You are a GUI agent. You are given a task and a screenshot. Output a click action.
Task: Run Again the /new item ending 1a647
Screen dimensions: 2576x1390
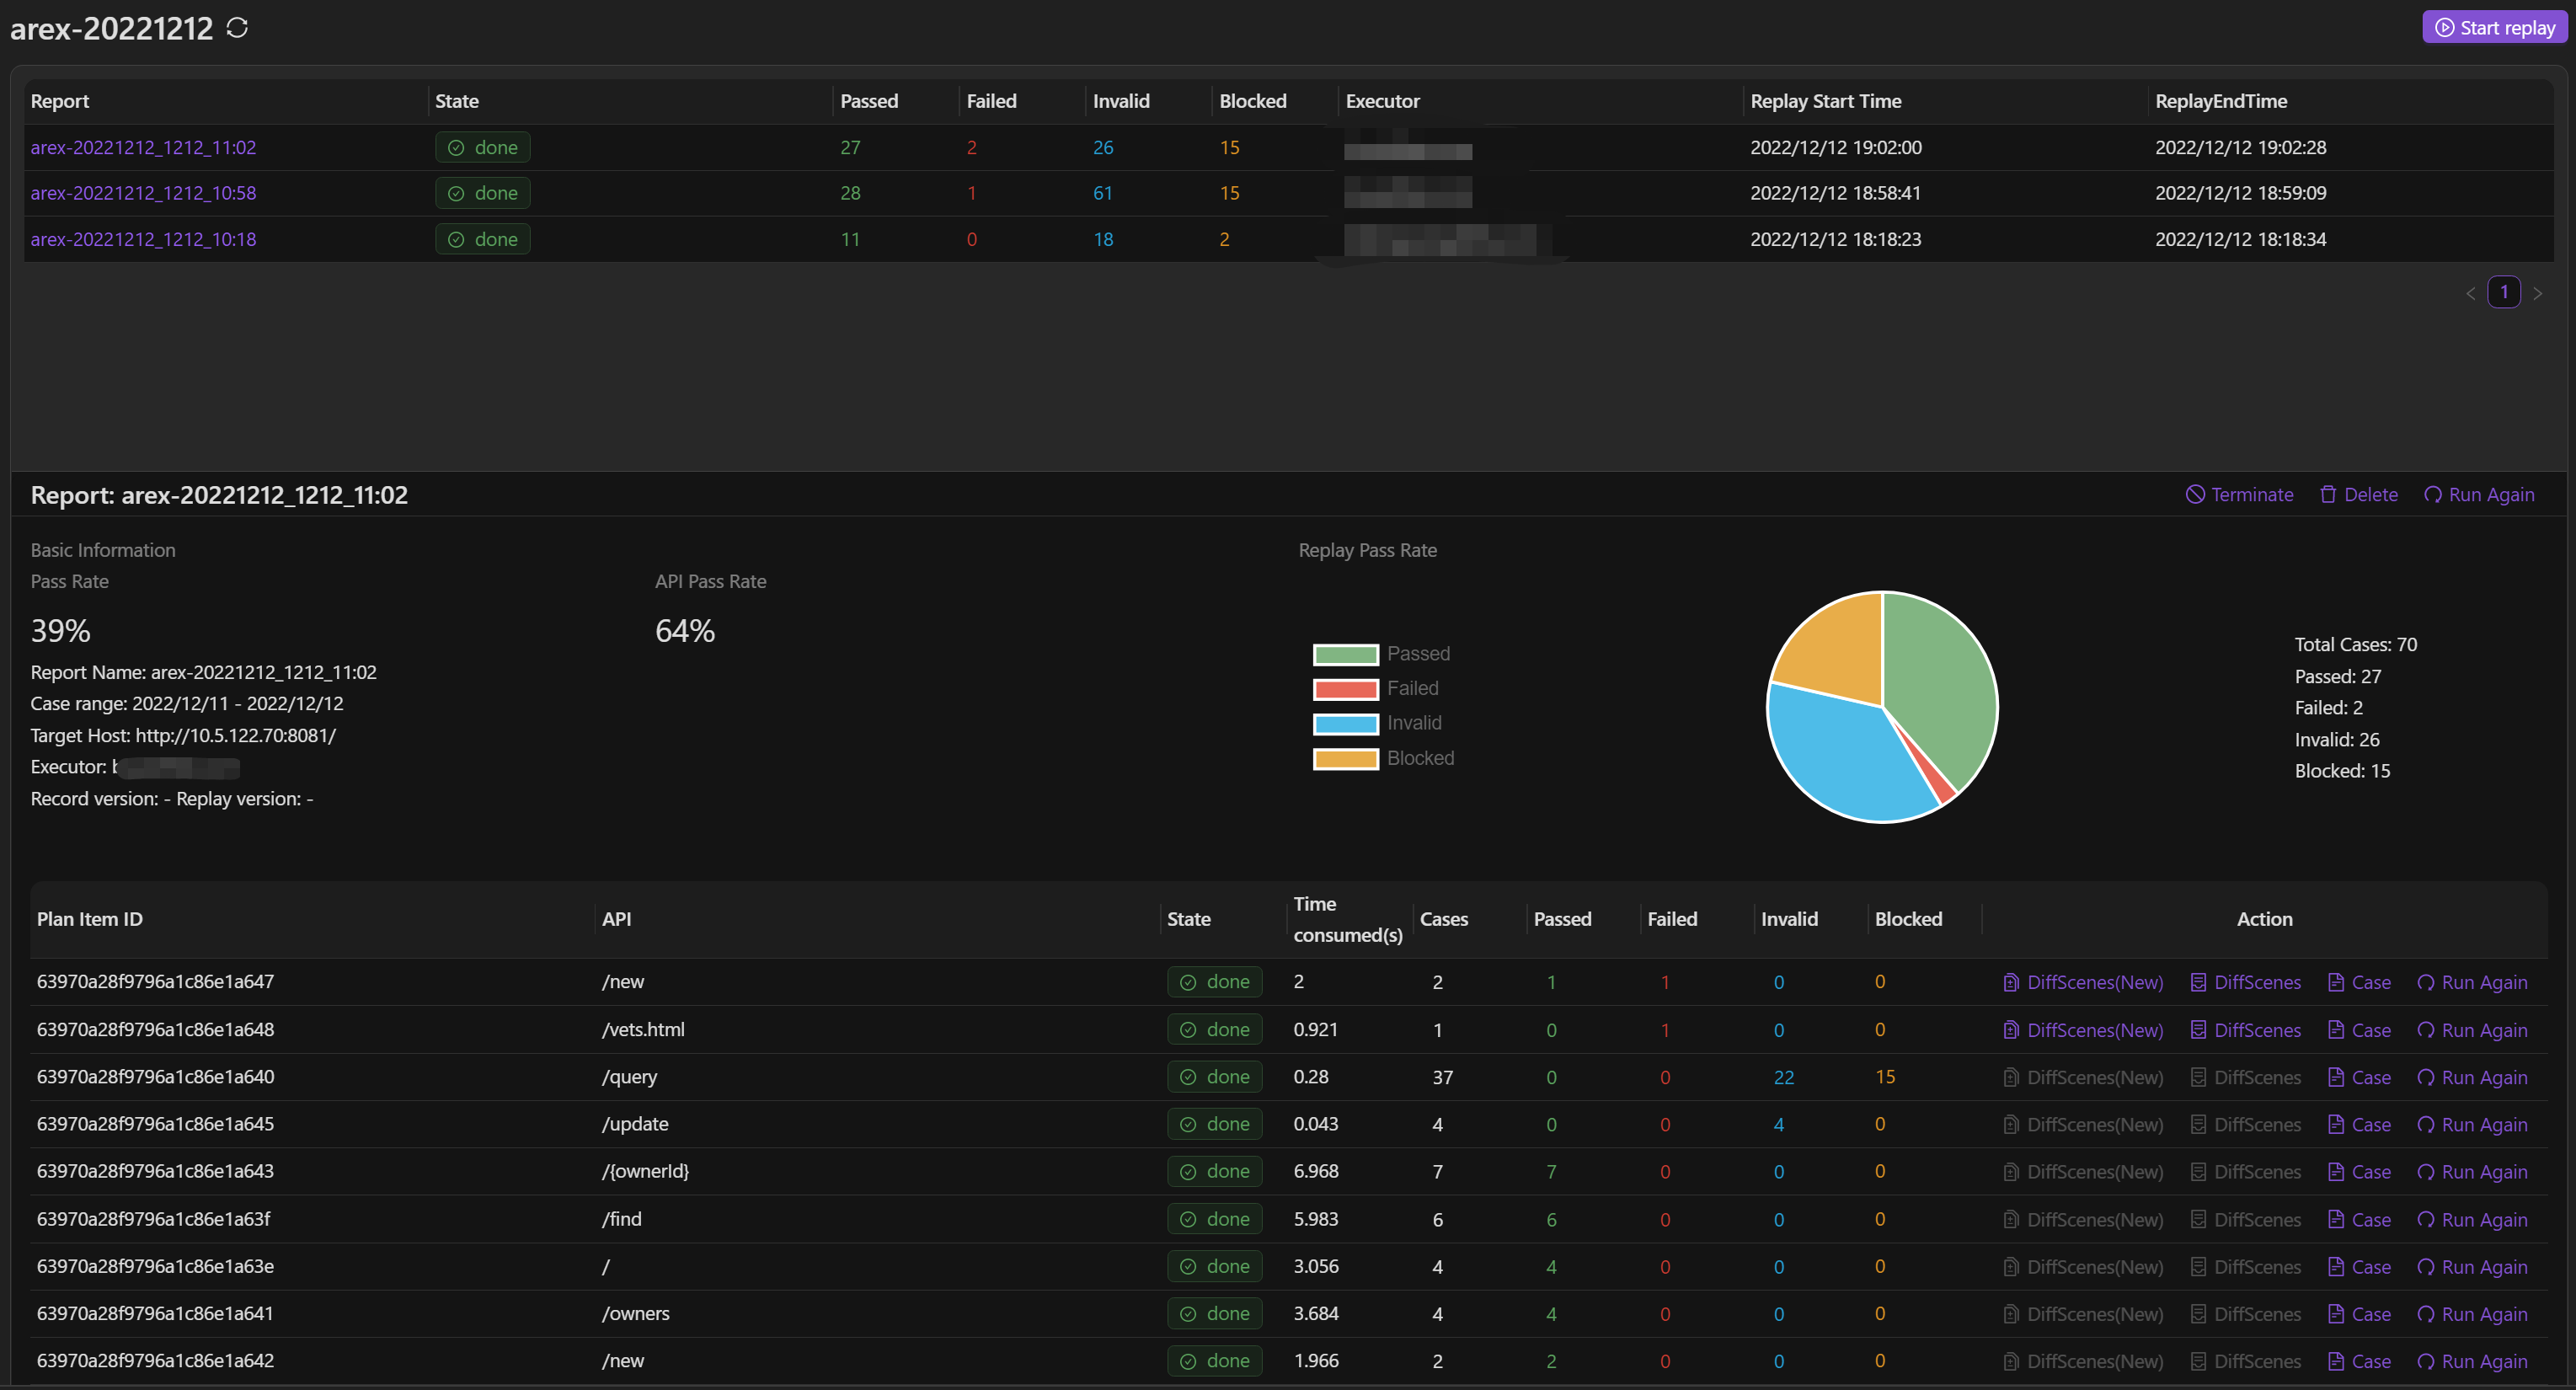tap(2472, 982)
